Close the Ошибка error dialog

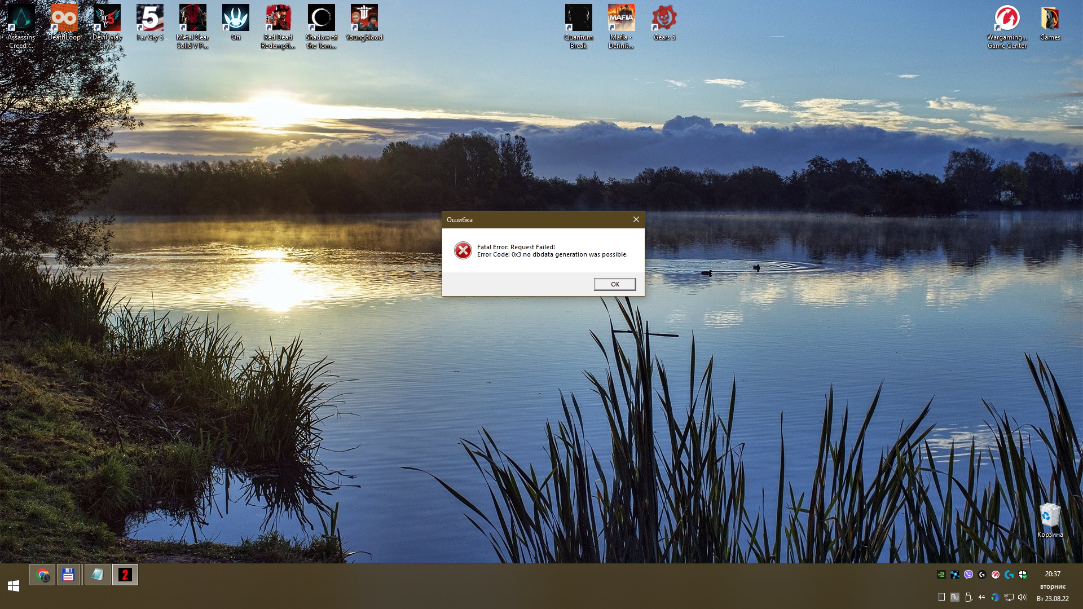coord(636,219)
